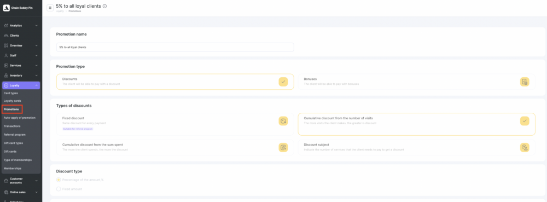Toggle Cumulative discount from number of visits checkmark

coord(525,121)
